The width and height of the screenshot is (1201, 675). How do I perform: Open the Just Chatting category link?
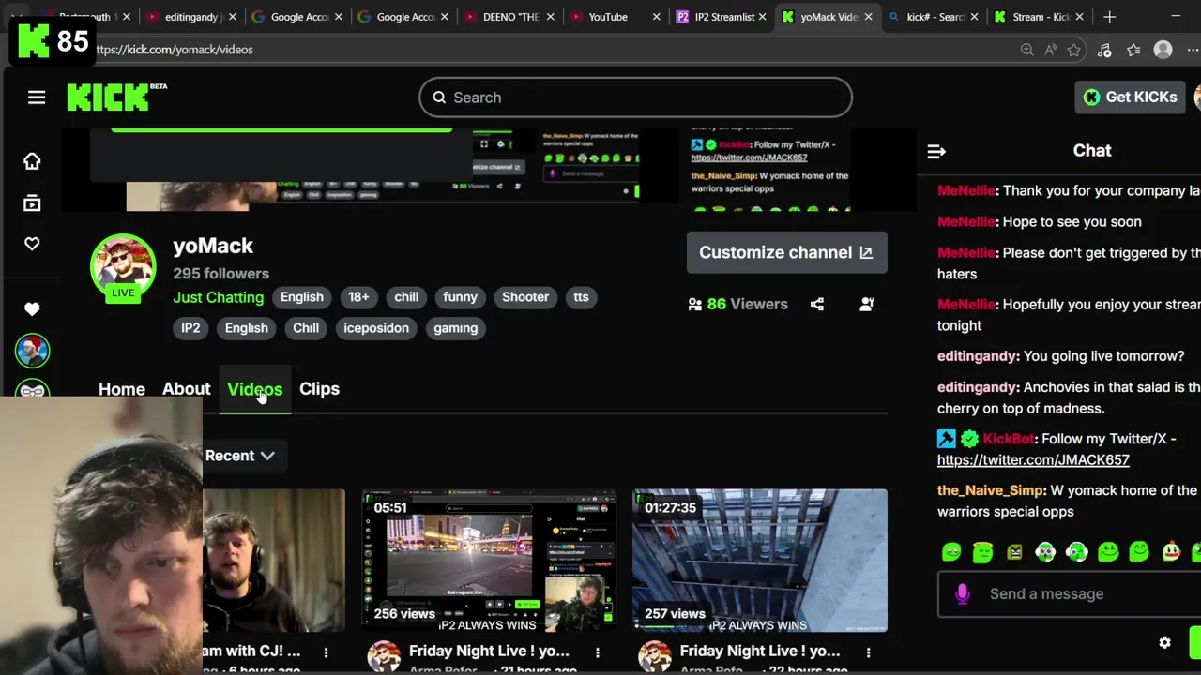219,297
